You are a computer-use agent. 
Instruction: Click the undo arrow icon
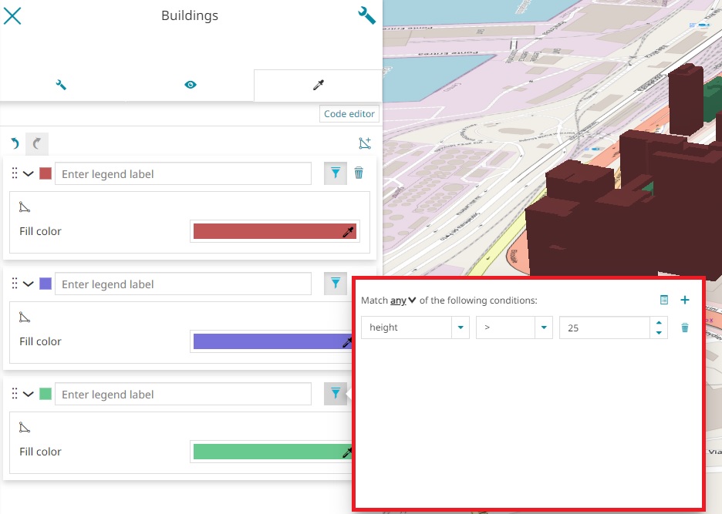click(15, 143)
